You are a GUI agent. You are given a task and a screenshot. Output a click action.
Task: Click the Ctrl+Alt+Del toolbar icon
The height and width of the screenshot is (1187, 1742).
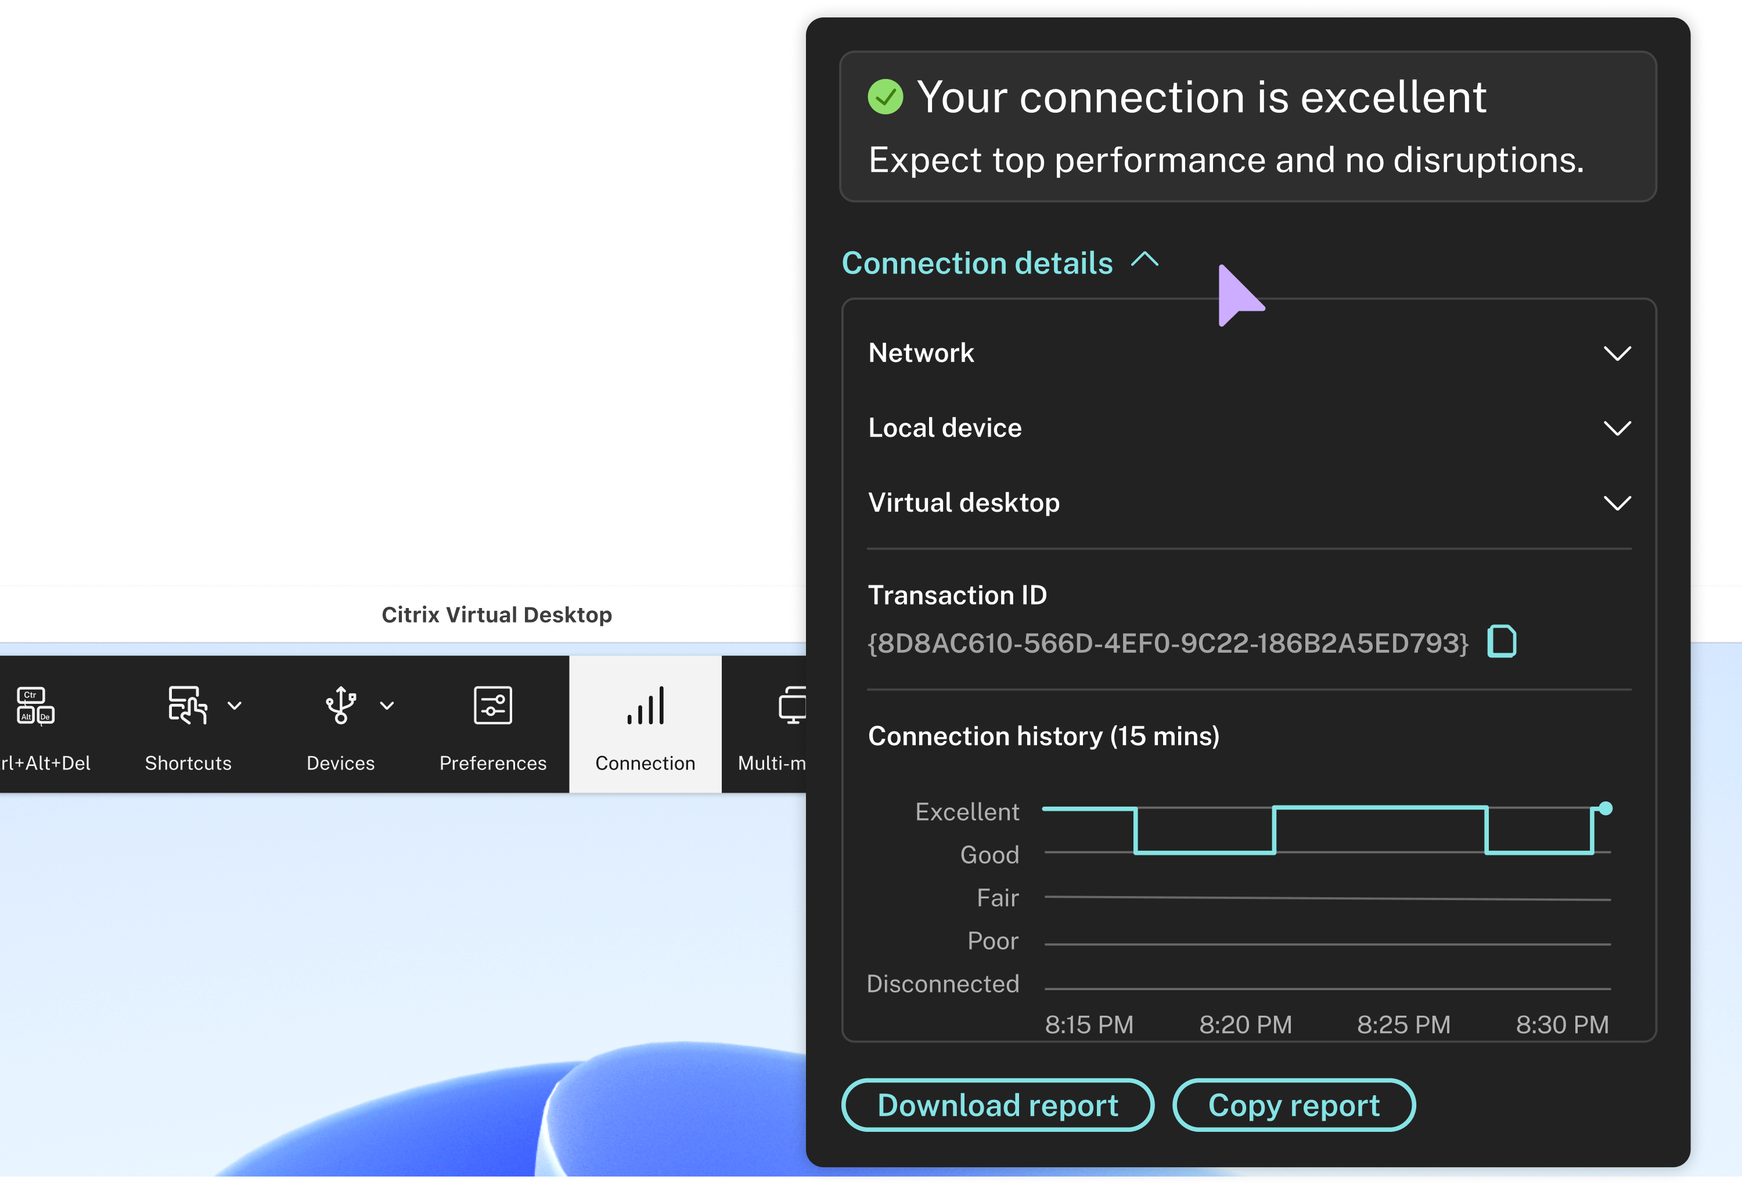click(x=36, y=706)
